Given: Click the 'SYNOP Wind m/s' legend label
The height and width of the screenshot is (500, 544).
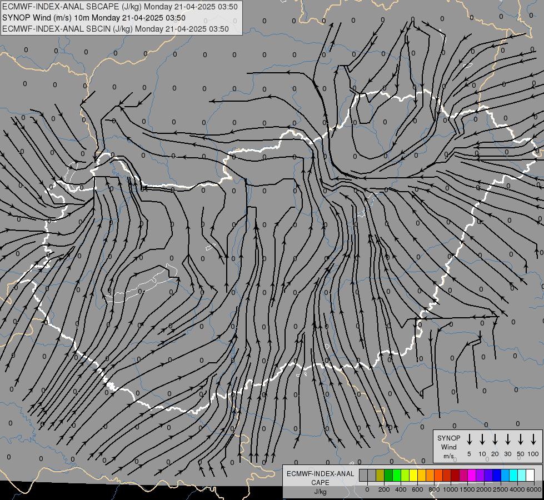Looking at the screenshot, I should (448, 447).
